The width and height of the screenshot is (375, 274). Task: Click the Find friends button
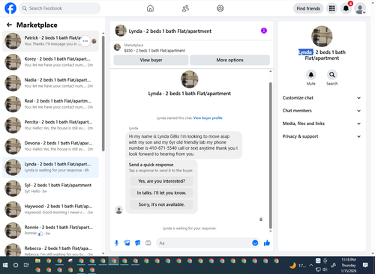(x=308, y=8)
